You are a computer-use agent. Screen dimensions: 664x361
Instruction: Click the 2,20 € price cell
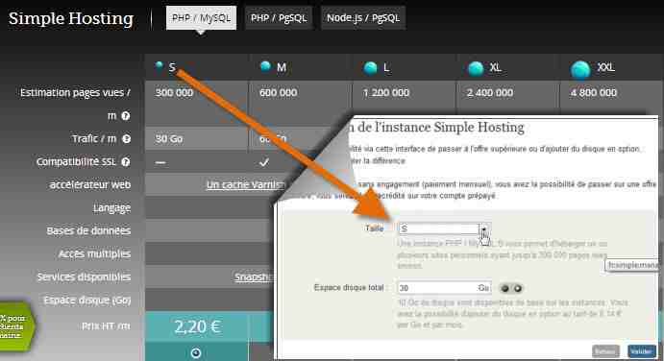[196, 326]
